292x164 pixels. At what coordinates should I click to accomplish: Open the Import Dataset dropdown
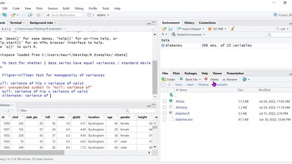click(x=190, y=29)
